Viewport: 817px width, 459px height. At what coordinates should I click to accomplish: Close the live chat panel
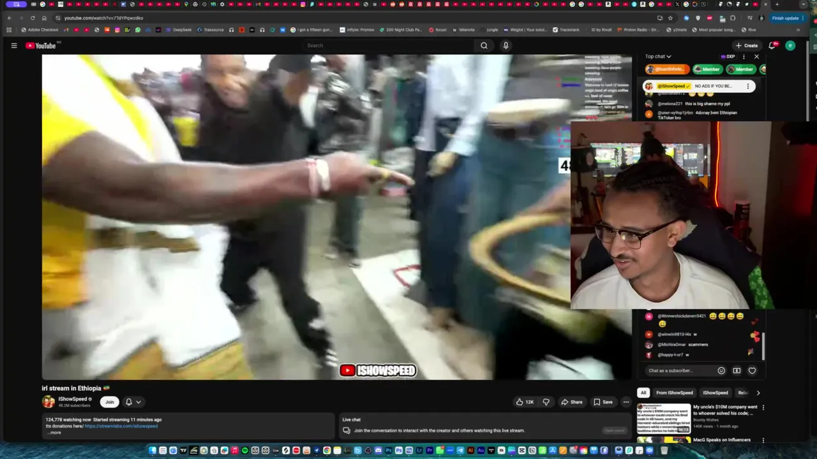point(756,57)
